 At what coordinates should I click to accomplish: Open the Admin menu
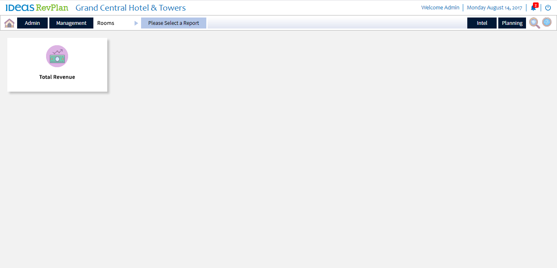click(x=32, y=23)
